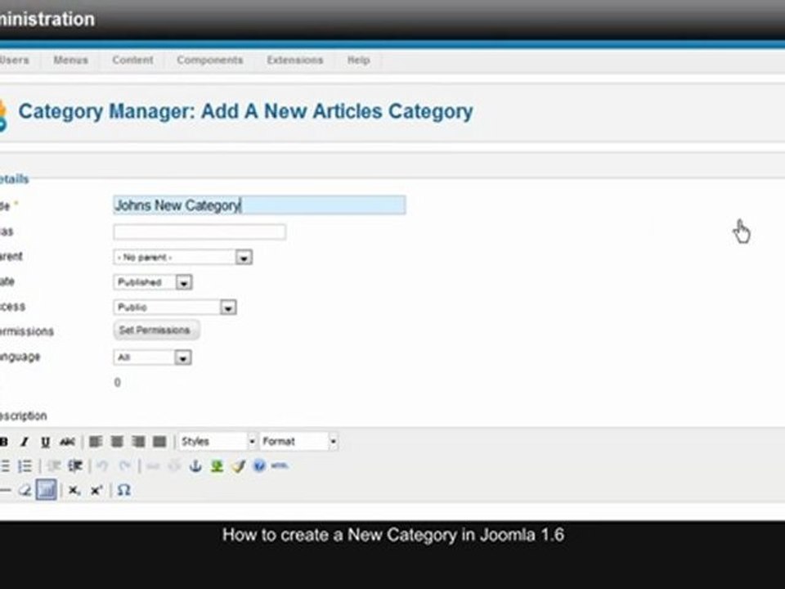
Task: Toggle italic formatting in the editor
Action: tap(24, 441)
